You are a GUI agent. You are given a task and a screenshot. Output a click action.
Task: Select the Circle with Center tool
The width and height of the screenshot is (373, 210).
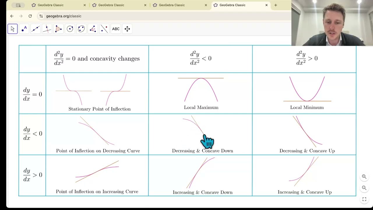click(x=70, y=29)
